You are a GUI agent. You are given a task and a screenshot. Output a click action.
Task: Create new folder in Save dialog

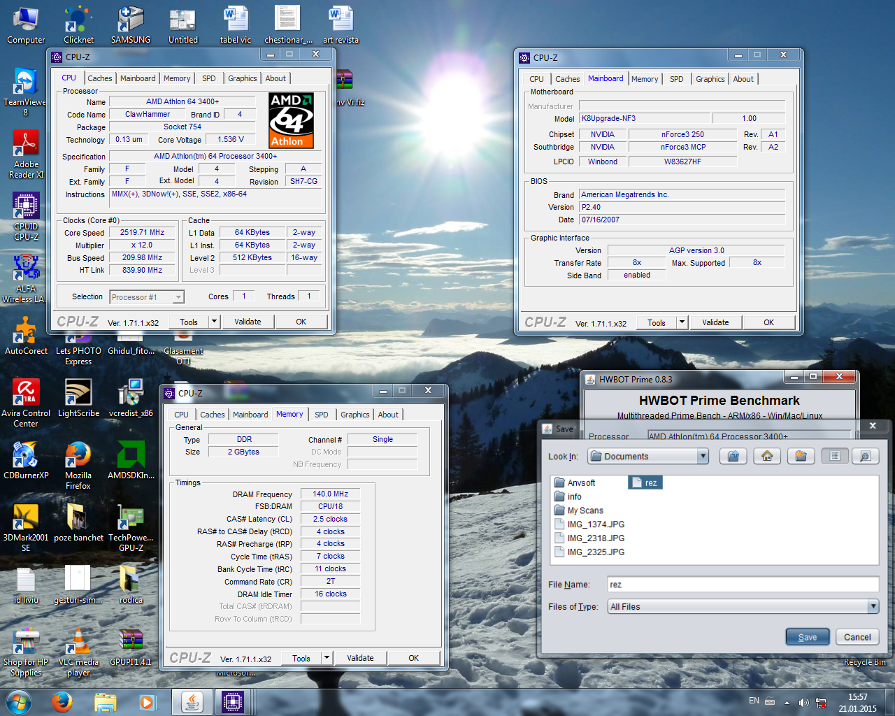coord(801,456)
